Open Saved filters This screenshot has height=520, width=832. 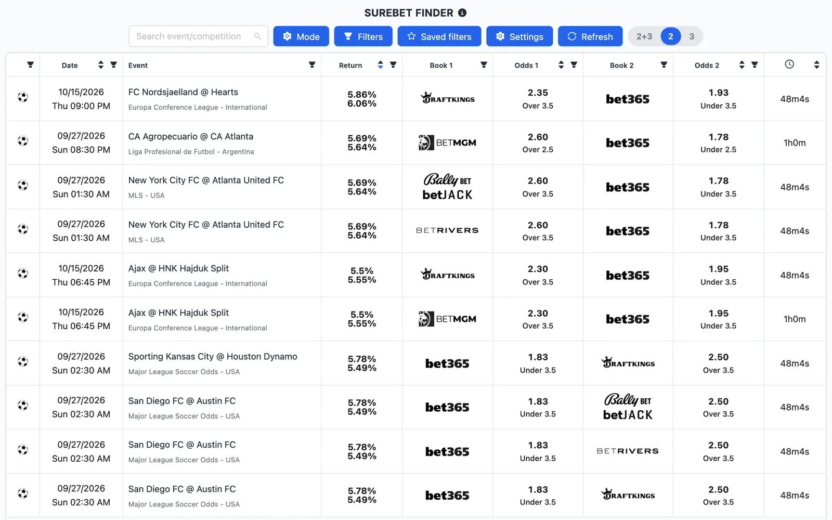click(439, 36)
